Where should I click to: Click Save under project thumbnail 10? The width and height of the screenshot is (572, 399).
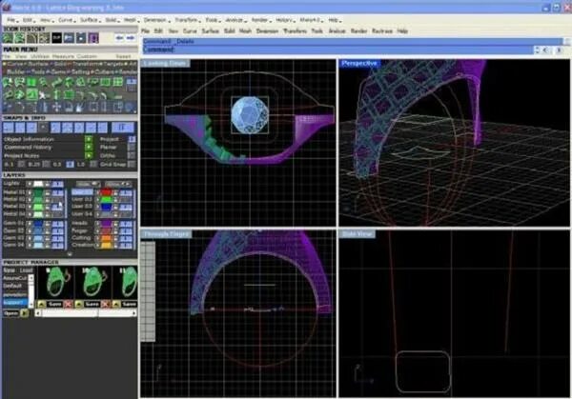(92, 304)
